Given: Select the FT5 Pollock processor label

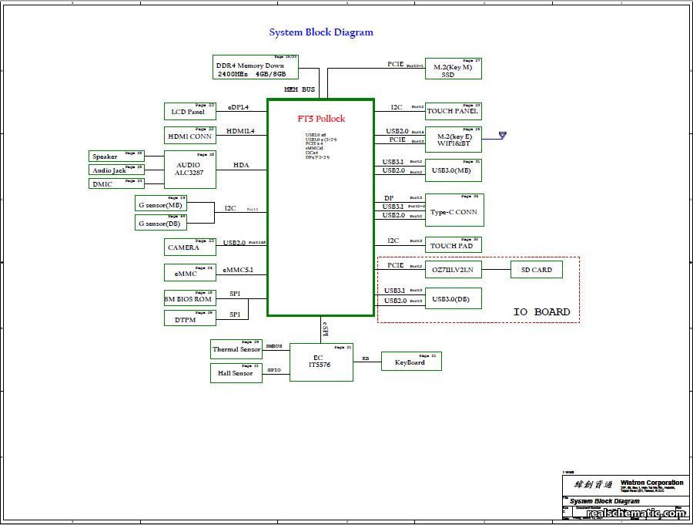Looking at the screenshot, I should pos(321,119).
